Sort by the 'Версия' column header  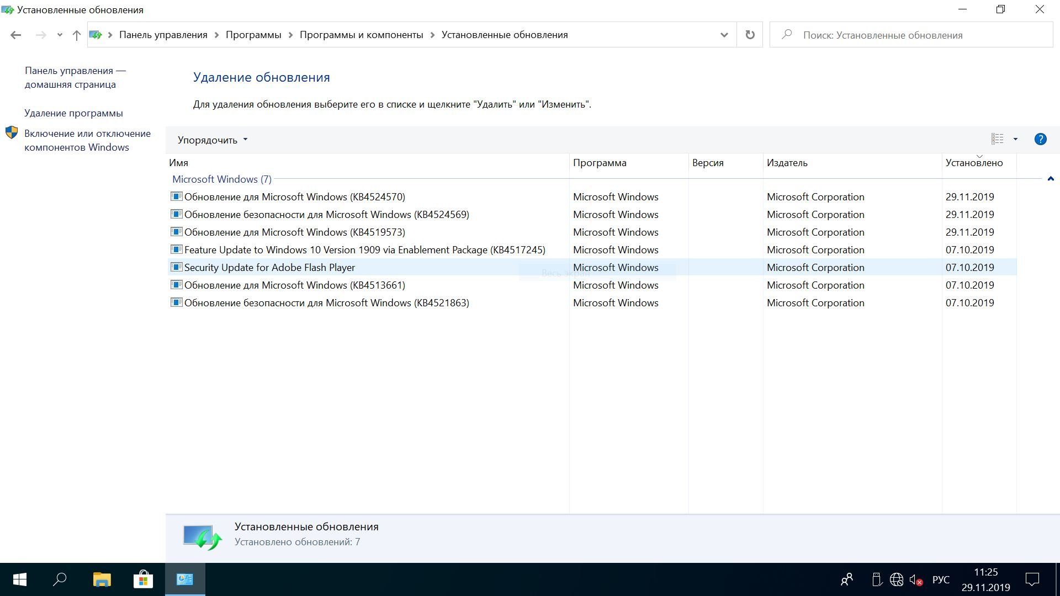pyautogui.click(x=726, y=163)
